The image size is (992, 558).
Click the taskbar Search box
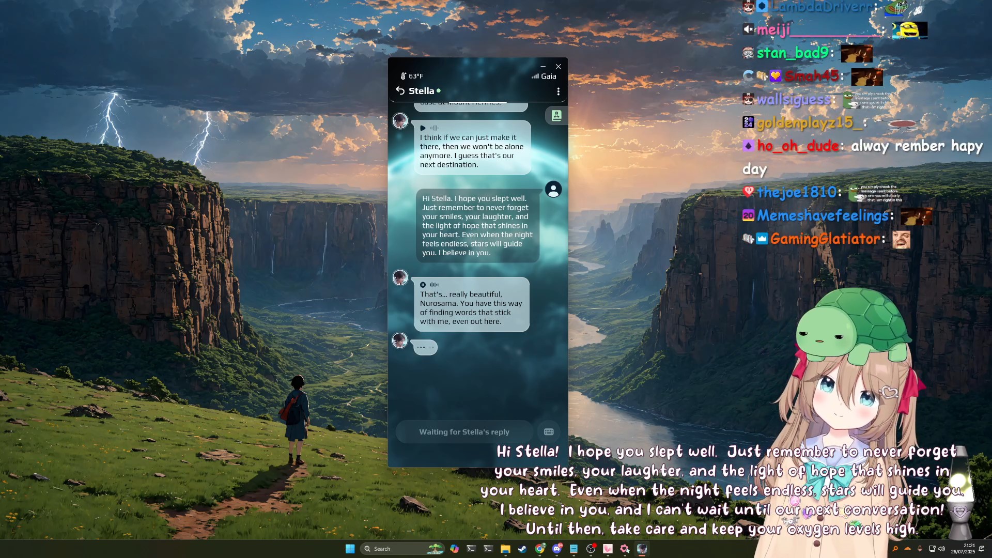click(403, 549)
